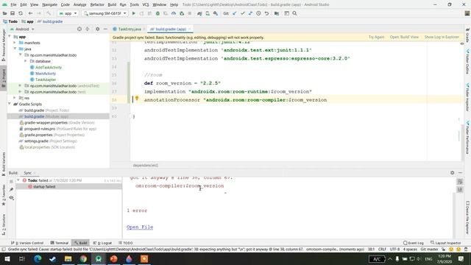Open the samsung SM-G615F device dropdown
This screenshot has height=265, width=471.
click(x=105, y=13)
